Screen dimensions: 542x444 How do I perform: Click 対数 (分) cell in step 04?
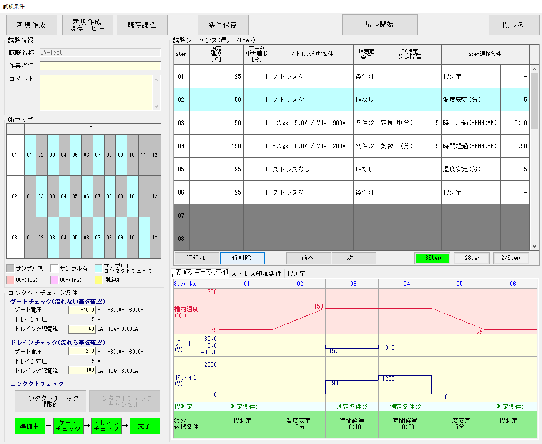[400, 146]
